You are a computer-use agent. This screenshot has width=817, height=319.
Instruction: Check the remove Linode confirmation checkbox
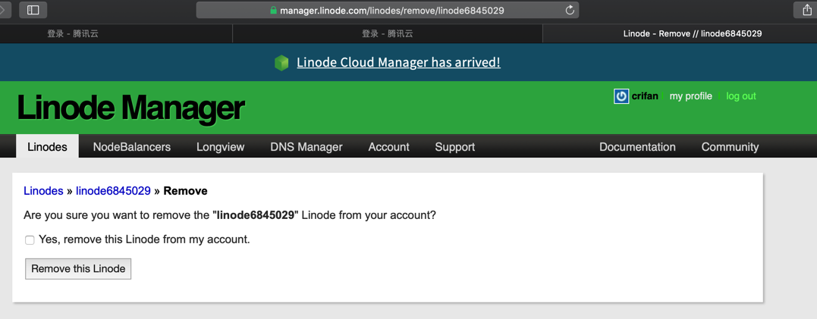30,240
